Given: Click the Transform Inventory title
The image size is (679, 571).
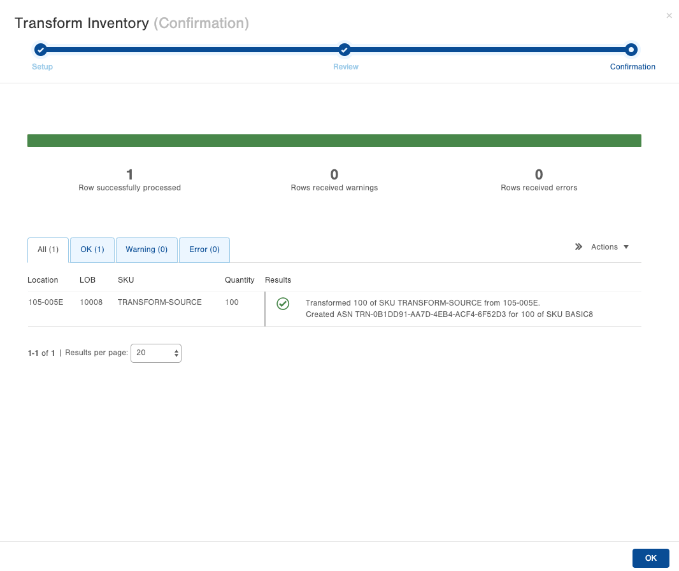Looking at the screenshot, I should [82, 23].
